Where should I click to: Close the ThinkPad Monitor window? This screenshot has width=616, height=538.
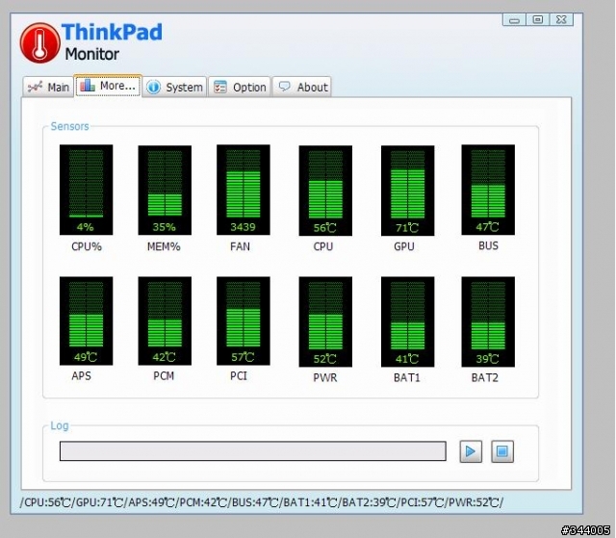561,19
